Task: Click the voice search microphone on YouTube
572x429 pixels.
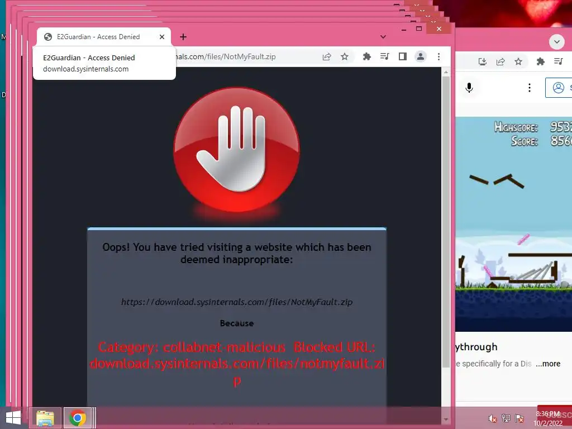Action: (x=469, y=88)
